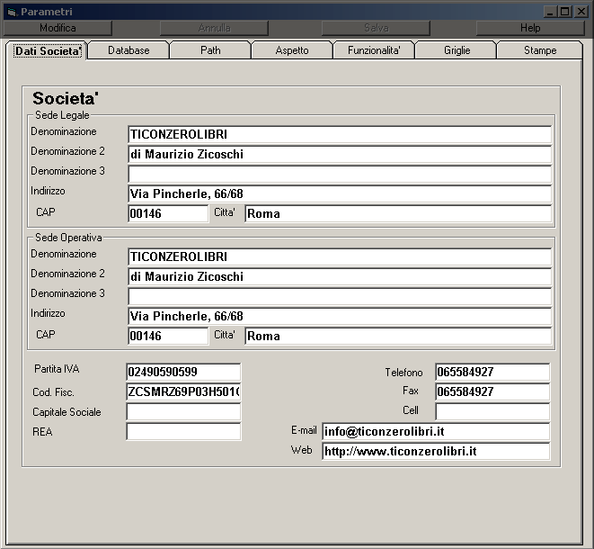Click the E-mail label

pyautogui.click(x=304, y=430)
